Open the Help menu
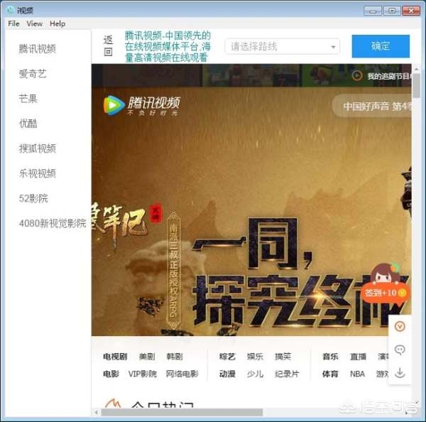 click(58, 23)
